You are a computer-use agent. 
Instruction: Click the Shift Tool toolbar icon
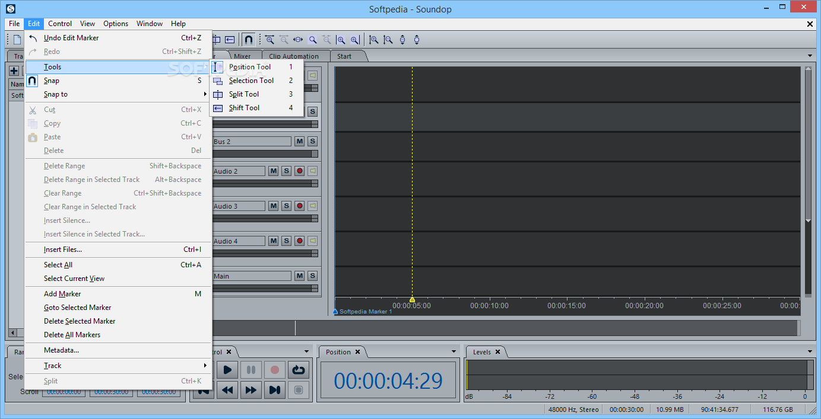[x=230, y=40]
